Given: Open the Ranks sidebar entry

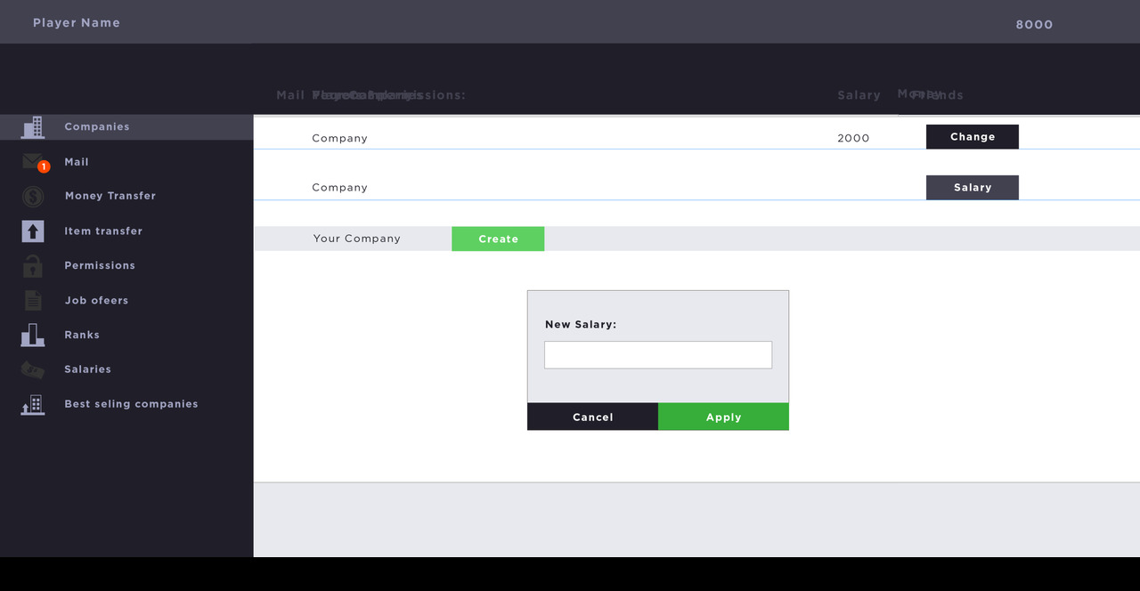Looking at the screenshot, I should coord(82,335).
